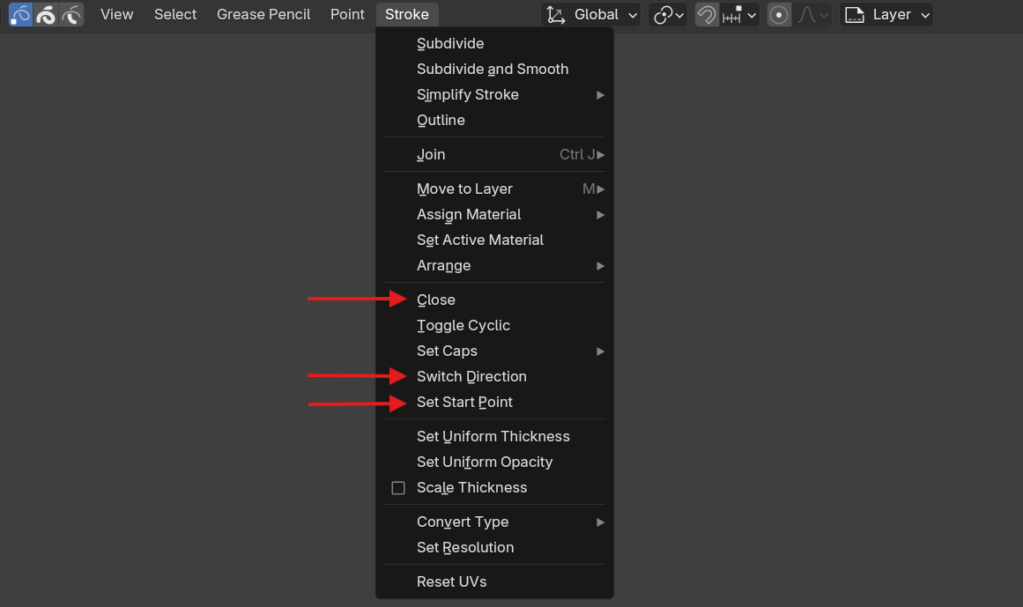Select the segment selection mode icon
Screen dimensions: 1023x607
click(x=71, y=14)
